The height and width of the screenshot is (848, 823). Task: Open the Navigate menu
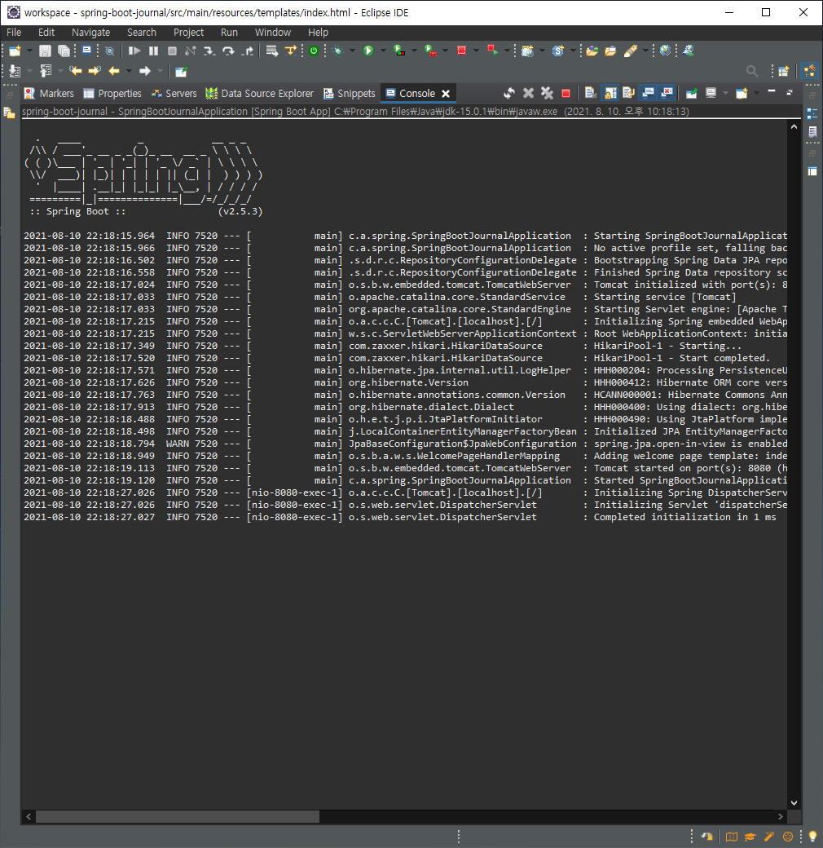point(90,33)
